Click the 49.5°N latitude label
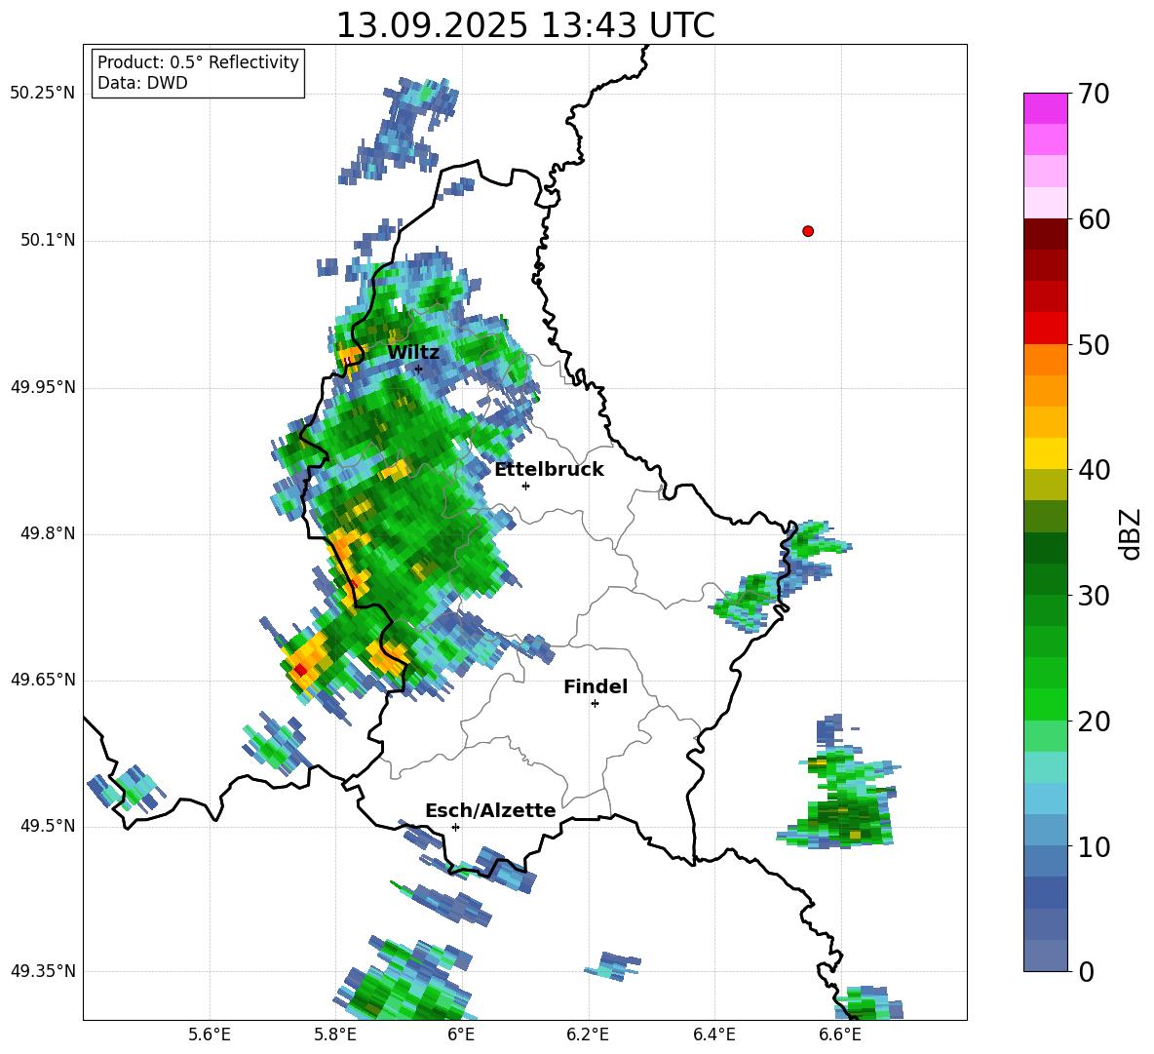Screen dimensions: 1154x1054 click(48, 826)
